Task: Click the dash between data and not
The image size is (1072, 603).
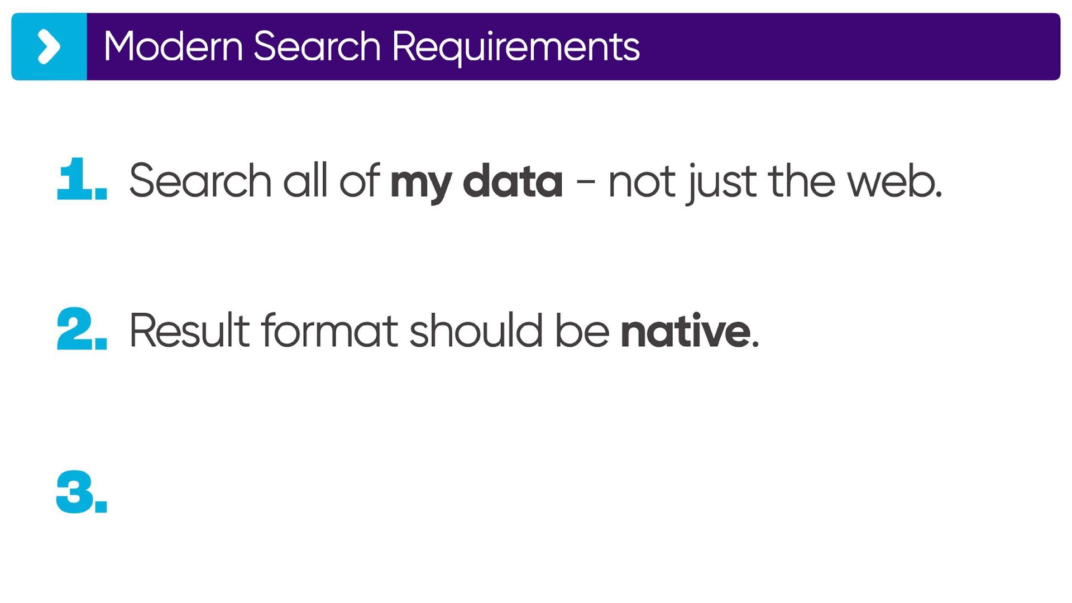Action: coord(585,182)
